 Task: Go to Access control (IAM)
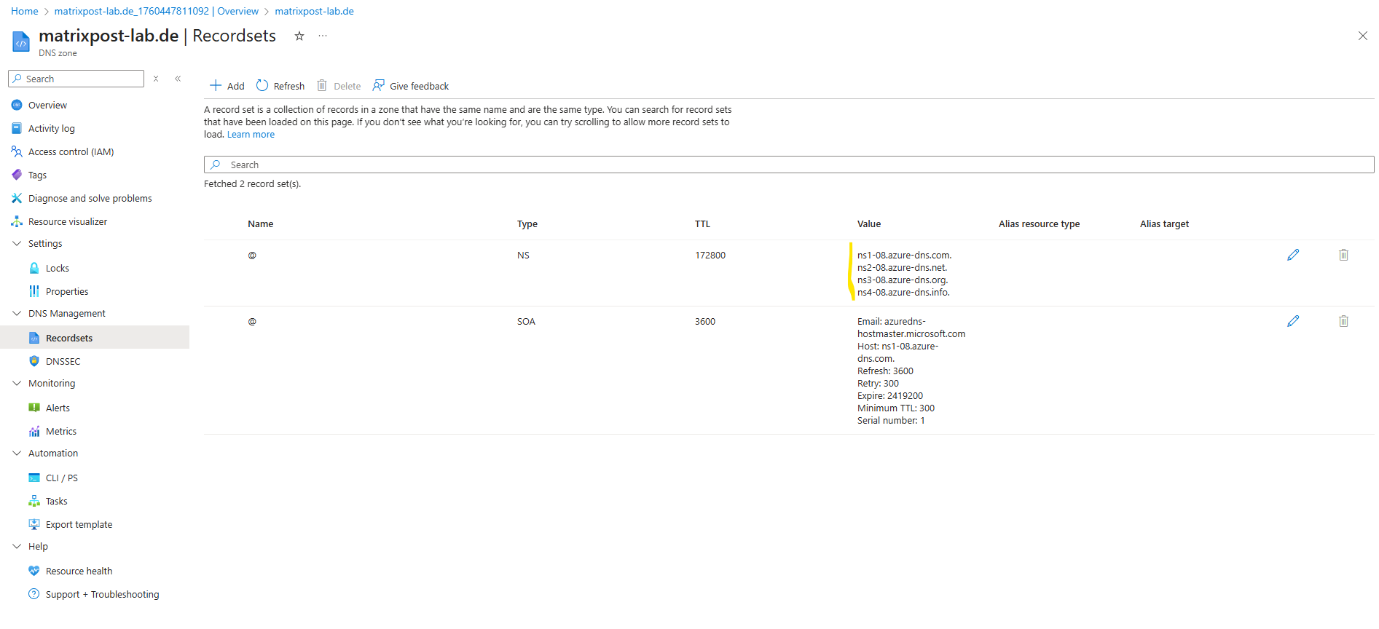(71, 152)
